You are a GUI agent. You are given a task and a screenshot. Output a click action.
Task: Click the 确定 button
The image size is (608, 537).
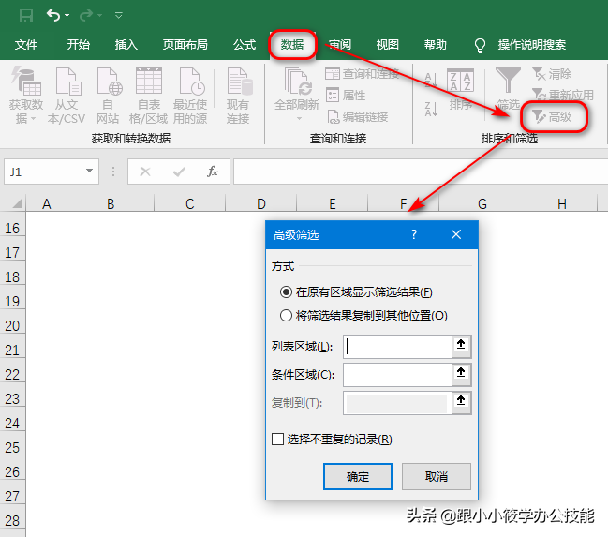358,476
